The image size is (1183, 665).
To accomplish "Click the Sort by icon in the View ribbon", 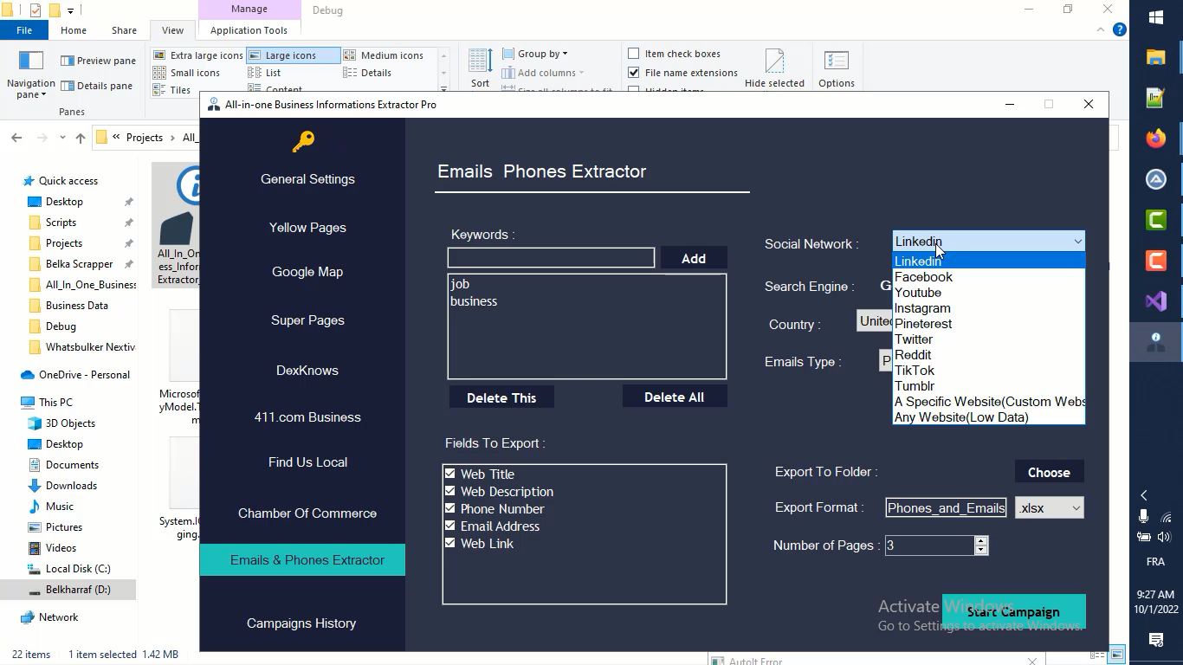I will coord(481,68).
